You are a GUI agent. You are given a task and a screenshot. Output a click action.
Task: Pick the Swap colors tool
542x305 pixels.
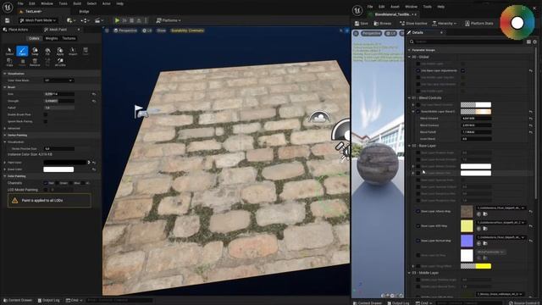tap(35, 51)
